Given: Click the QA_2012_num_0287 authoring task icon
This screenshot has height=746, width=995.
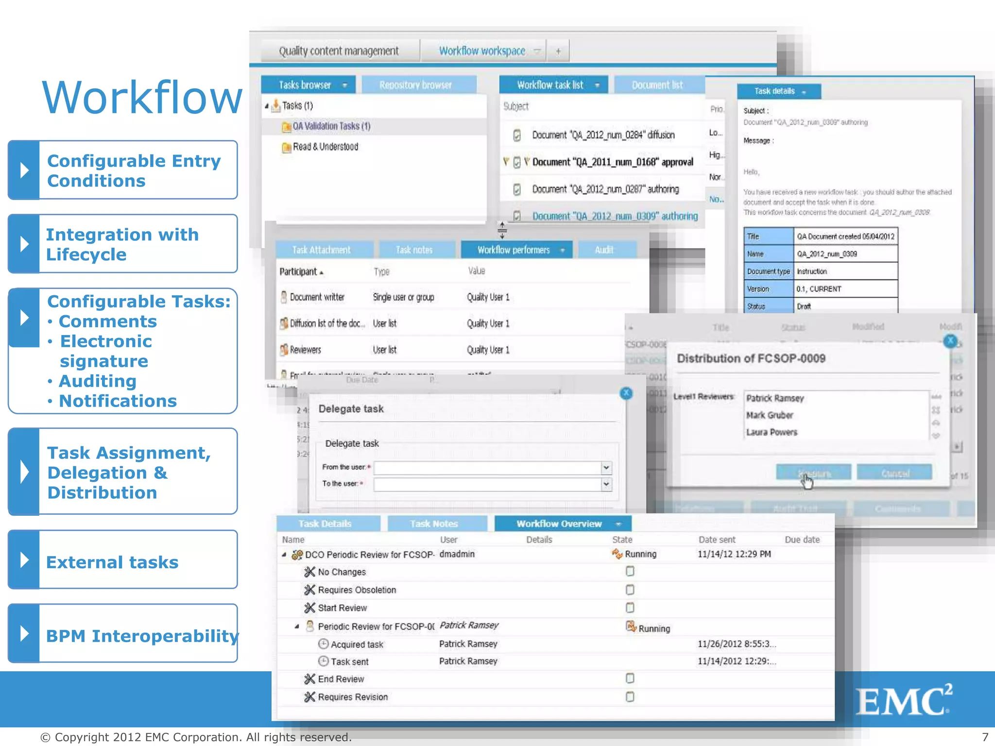Looking at the screenshot, I should pyautogui.click(x=517, y=189).
